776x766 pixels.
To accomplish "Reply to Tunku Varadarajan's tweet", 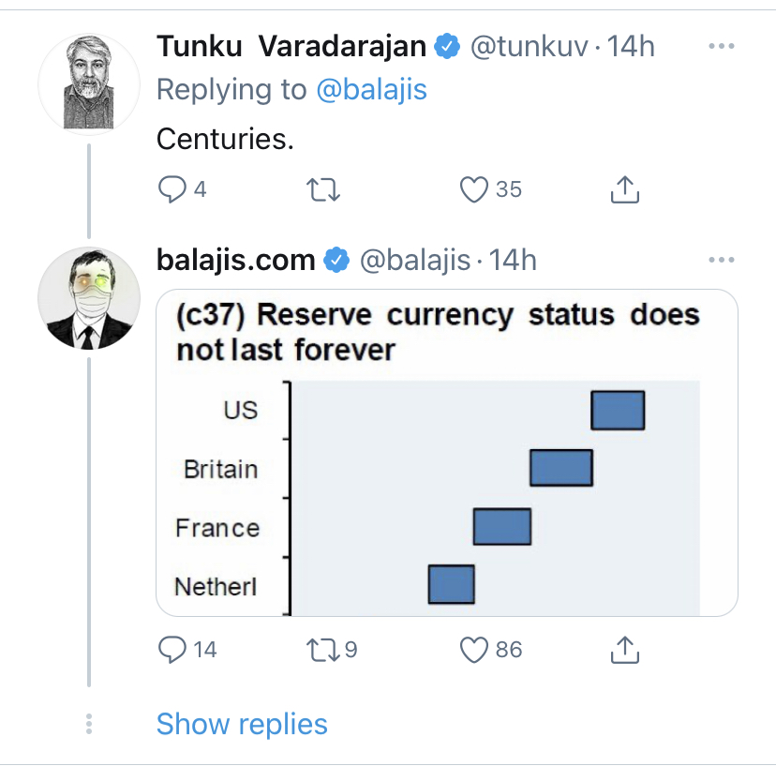I will [173, 190].
